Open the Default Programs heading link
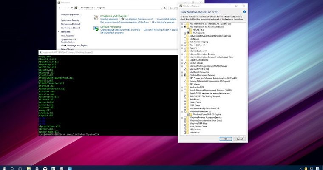Screen dimensions: 323x170 110,27
